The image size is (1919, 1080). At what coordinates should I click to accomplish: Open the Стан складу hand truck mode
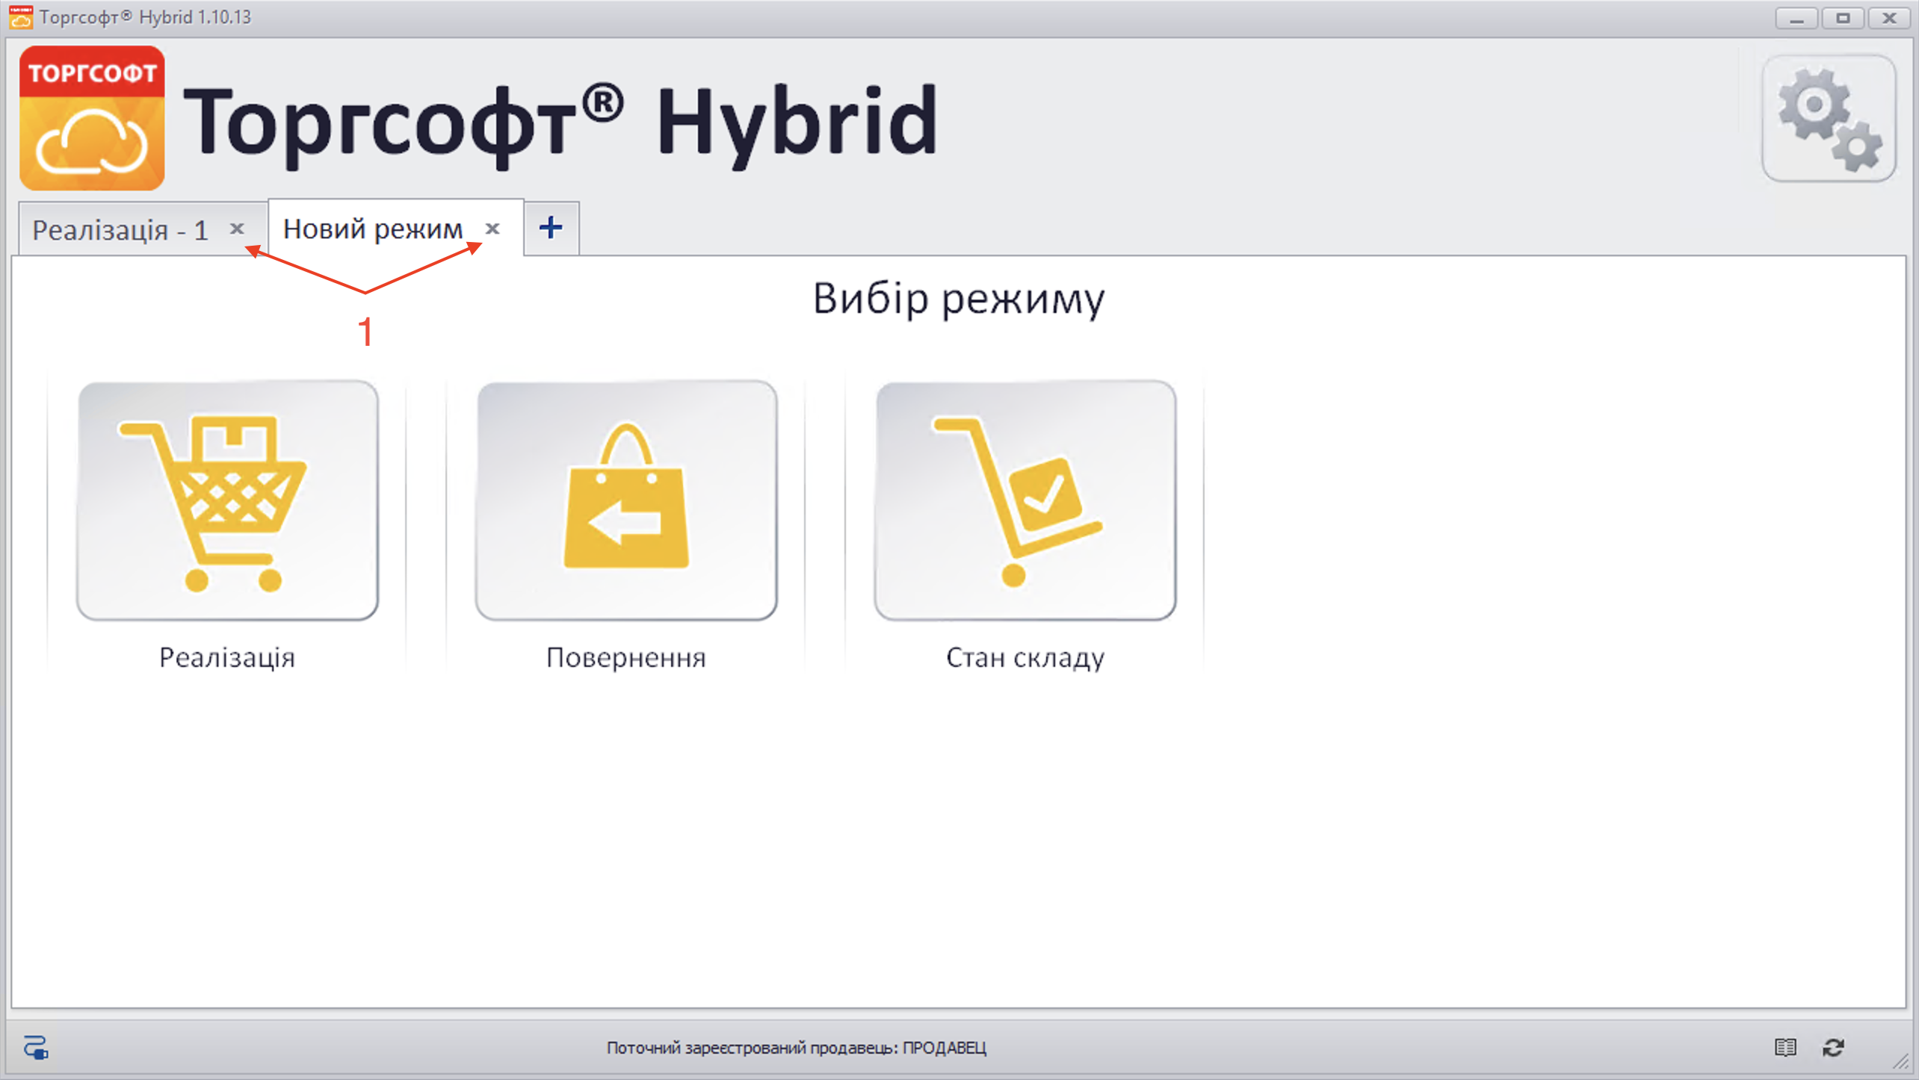(1025, 500)
